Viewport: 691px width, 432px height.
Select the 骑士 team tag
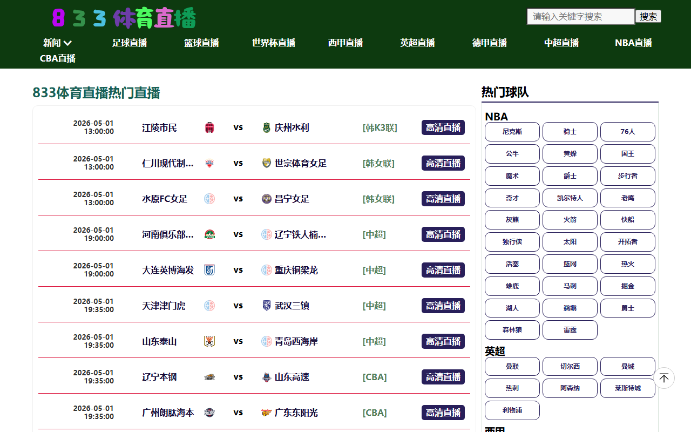point(570,132)
